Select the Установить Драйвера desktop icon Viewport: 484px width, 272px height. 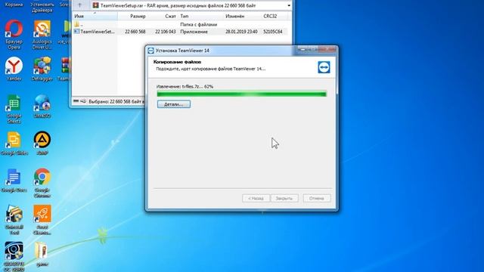click(x=42, y=7)
